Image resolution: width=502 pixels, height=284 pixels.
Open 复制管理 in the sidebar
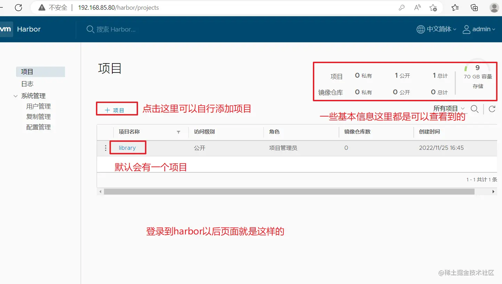tap(39, 117)
